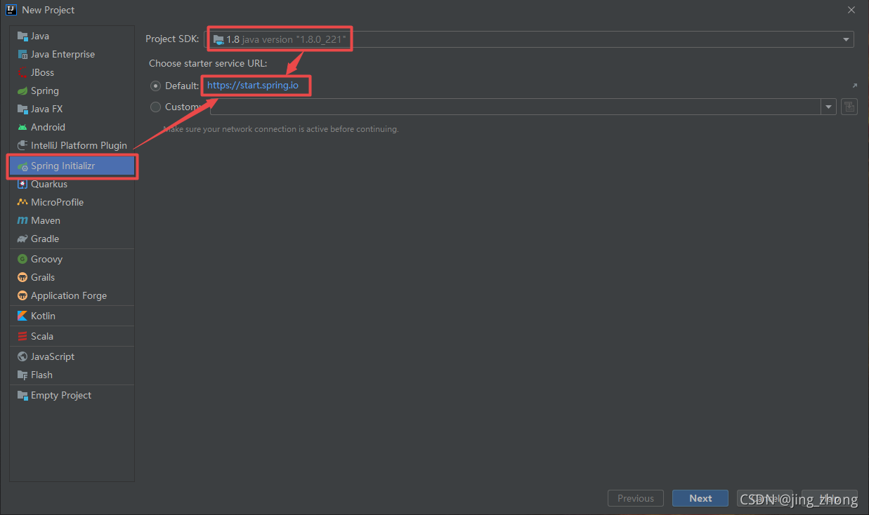Select JavaScript in the list
869x515 pixels.
(x=72, y=356)
